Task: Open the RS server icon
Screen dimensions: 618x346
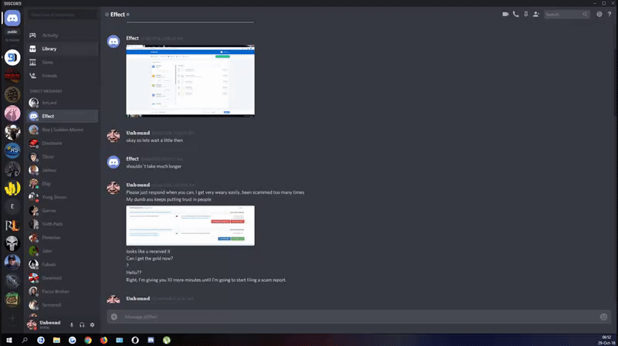Action: (12, 150)
